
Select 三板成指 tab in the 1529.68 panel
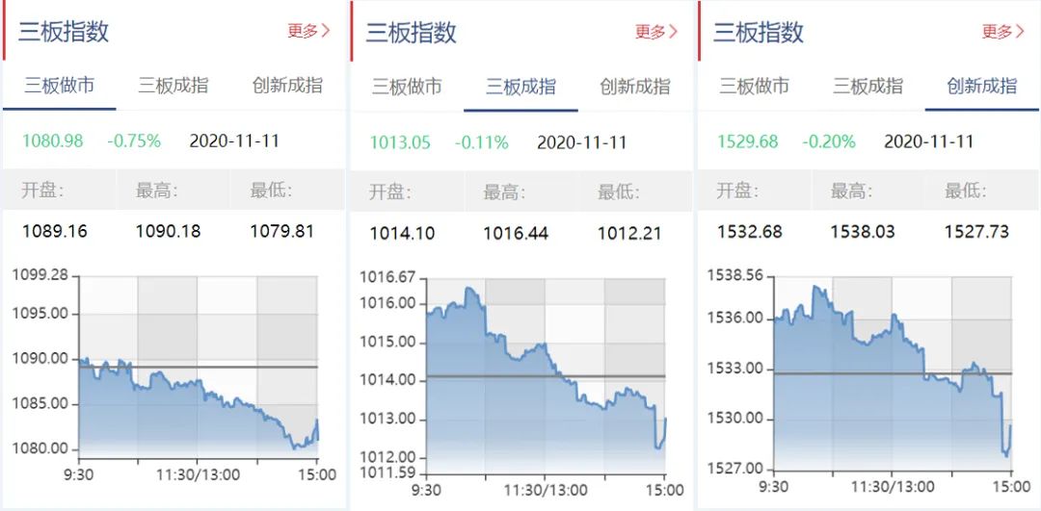point(867,86)
